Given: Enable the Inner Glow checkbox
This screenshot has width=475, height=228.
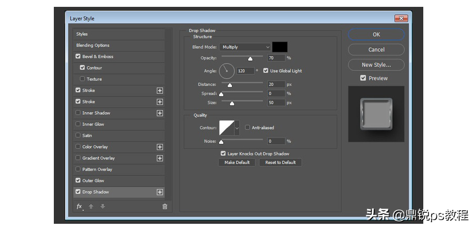Looking at the screenshot, I should 78,124.
